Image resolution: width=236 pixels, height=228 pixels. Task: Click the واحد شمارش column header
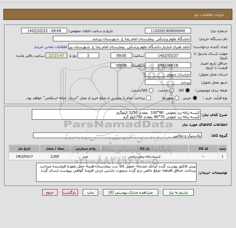coord(85,148)
